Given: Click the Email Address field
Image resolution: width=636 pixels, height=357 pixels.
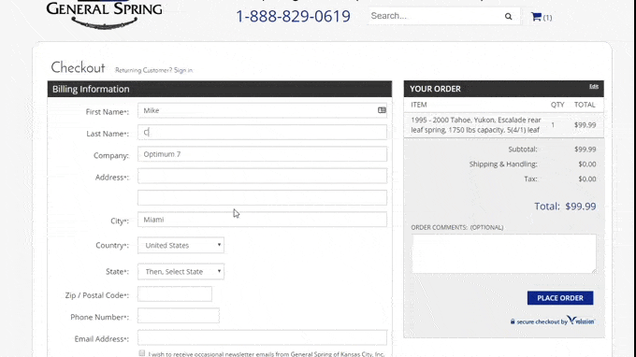Looking at the screenshot, I should pyautogui.click(x=262, y=337).
